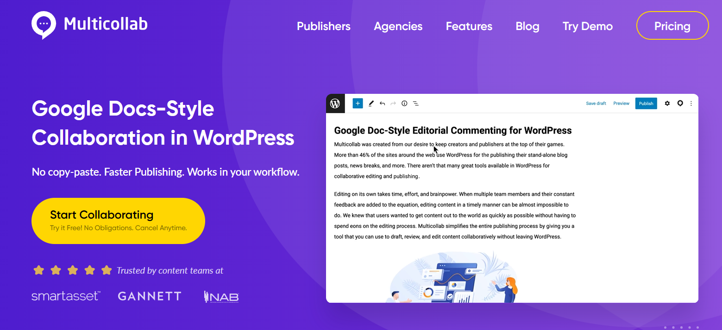Screen dimensions: 722x330
Task: Click the Multicollab brand name text
Action: coord(106,24)
